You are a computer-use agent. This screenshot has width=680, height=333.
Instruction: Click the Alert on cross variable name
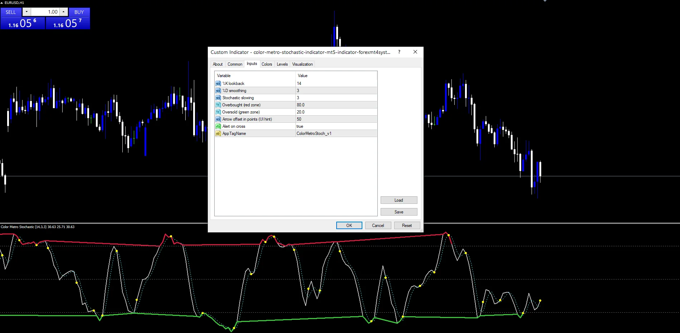[234, 126]
